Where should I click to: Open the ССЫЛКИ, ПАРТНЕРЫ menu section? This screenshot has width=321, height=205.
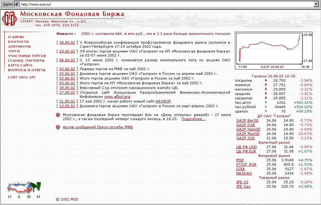[x=26, y=61]
